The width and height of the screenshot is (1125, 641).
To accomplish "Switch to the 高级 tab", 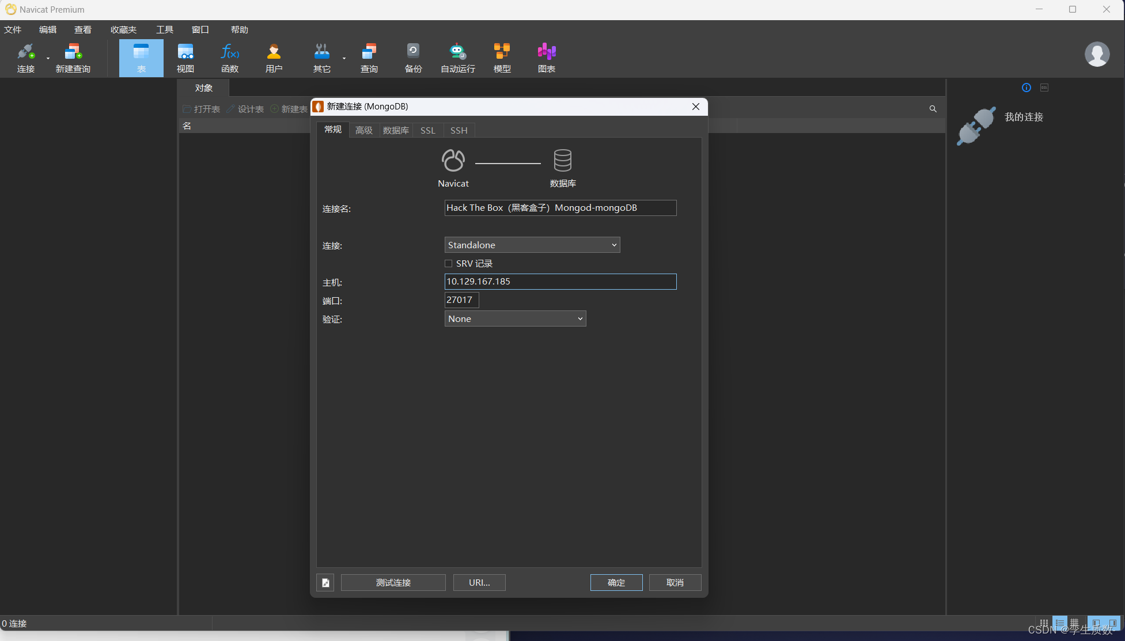I will point(364,130).
